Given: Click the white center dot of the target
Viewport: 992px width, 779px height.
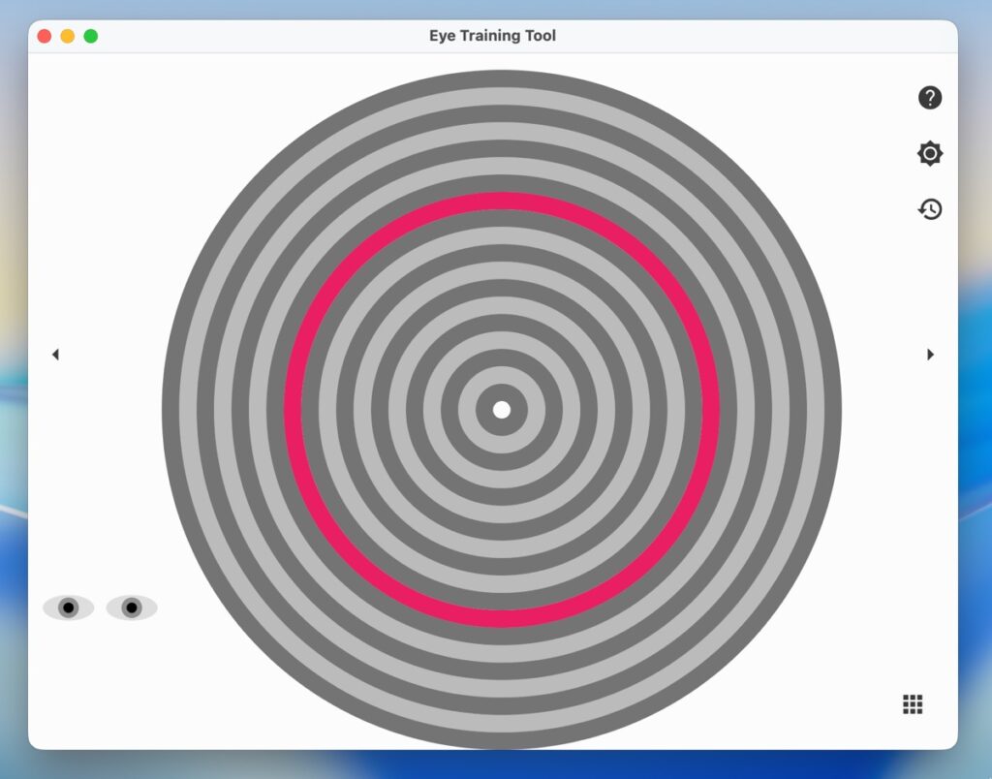Looking at the screenshot, I should pyautogui.click(x=502, y=410).
